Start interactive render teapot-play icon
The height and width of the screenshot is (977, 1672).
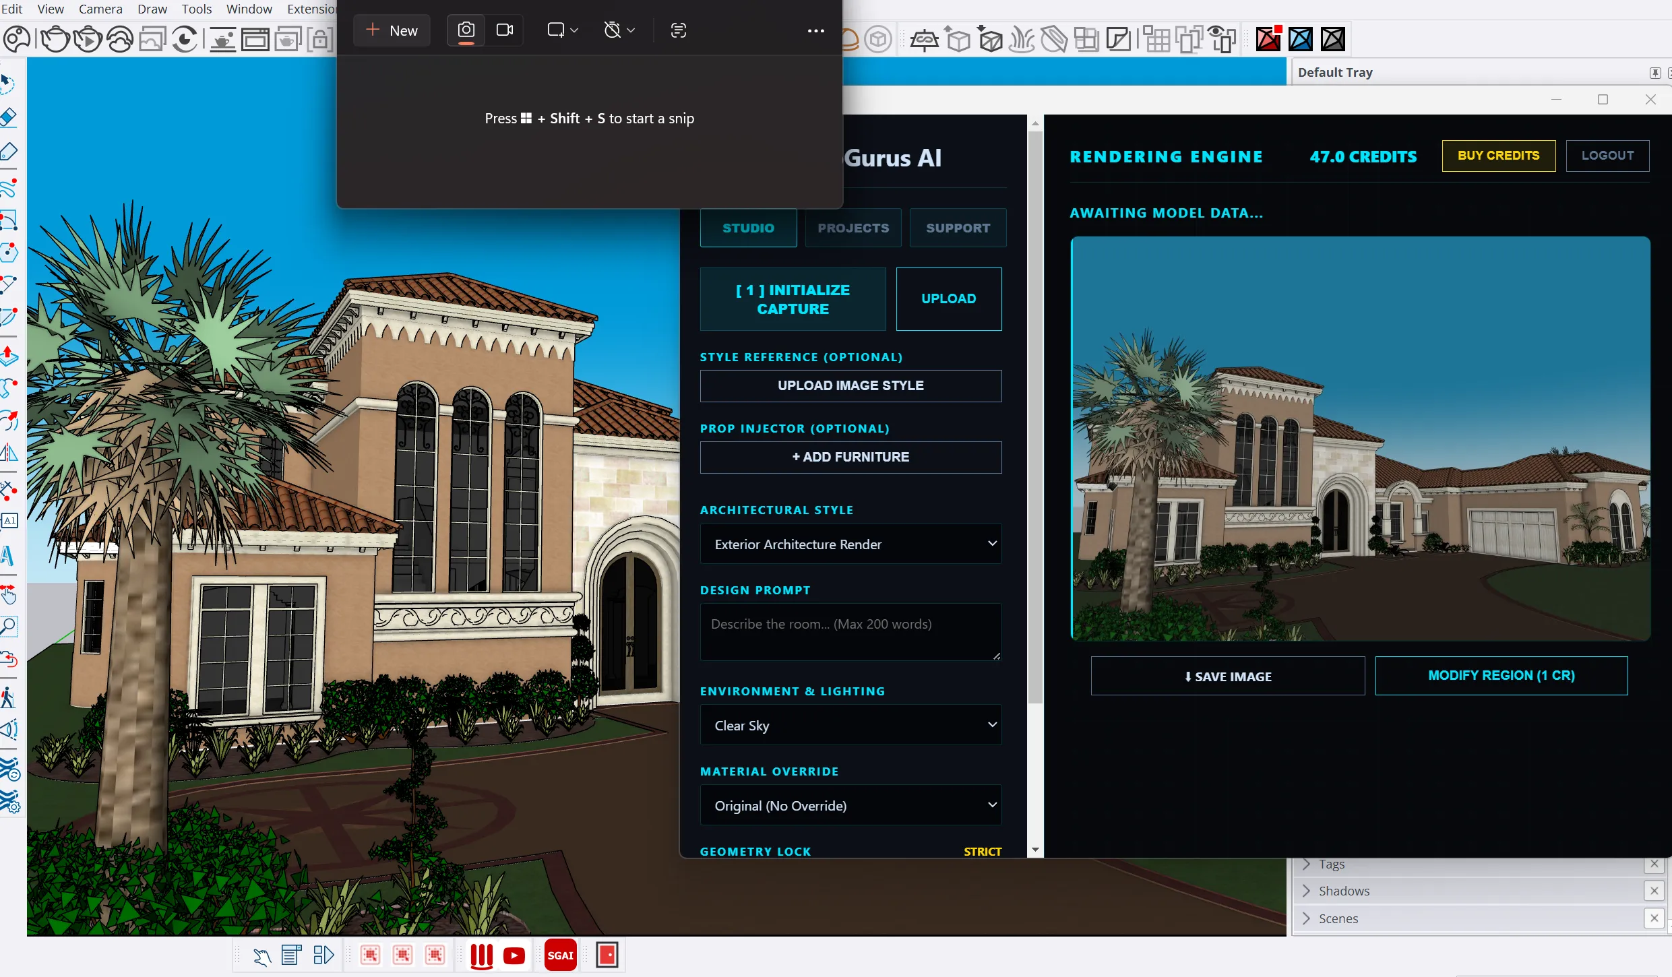coord(88,39)
